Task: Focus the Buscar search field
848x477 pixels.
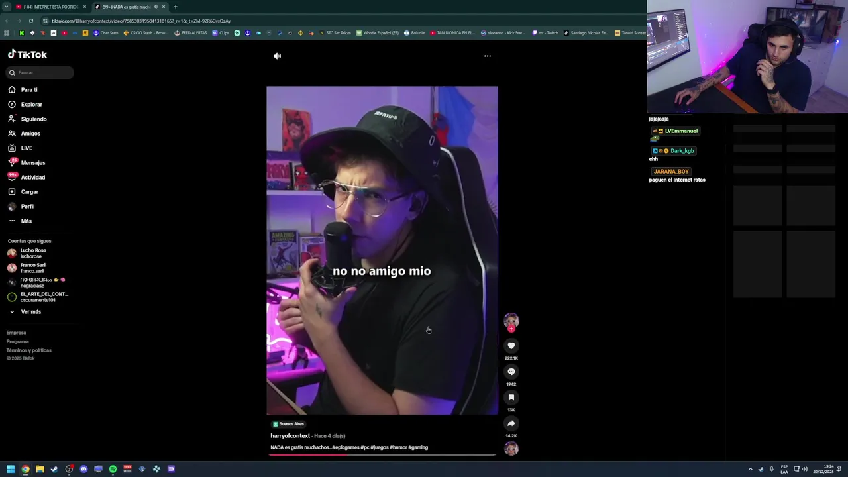Action: pyautogui.click(x=40, y=72)
